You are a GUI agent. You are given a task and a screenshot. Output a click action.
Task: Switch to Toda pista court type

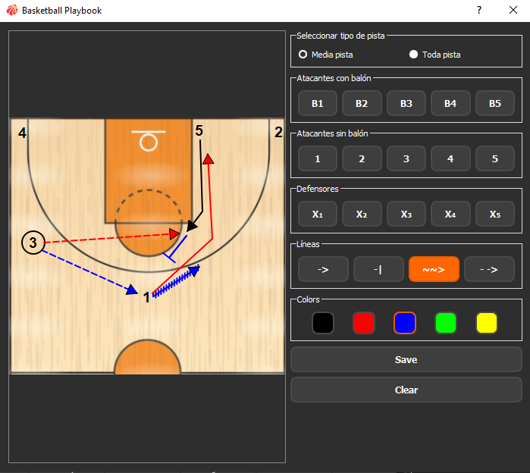pos(414,55)
